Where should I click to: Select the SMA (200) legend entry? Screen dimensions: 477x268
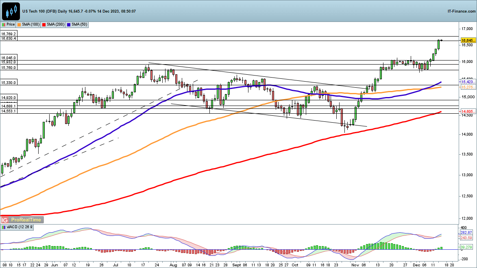(x=54, y=24)
